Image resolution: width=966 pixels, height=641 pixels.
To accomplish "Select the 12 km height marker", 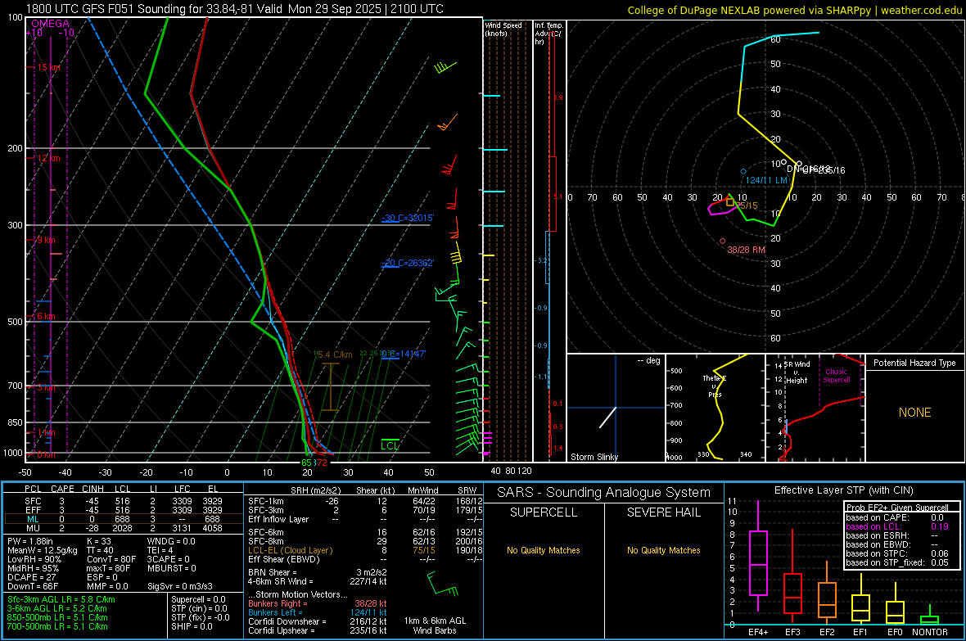I will [x=48, y=158].
